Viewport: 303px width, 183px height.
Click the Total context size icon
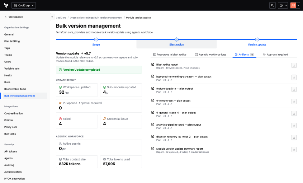point(60,159)
